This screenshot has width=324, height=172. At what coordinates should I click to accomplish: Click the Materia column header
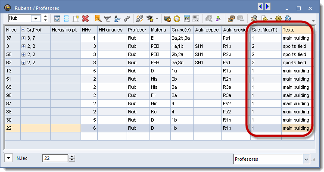click(160, 30)
